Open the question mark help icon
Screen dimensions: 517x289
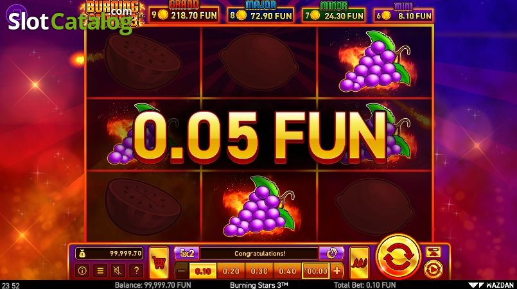136,270
